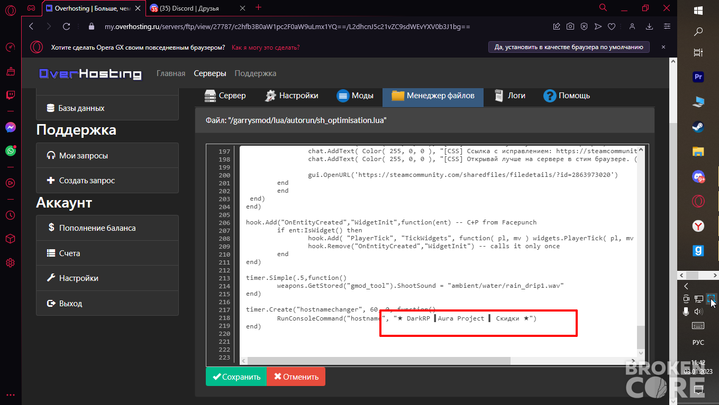Mute the system volume speaker icon
The height and width of the screenshot is (405, 719).
698,312
